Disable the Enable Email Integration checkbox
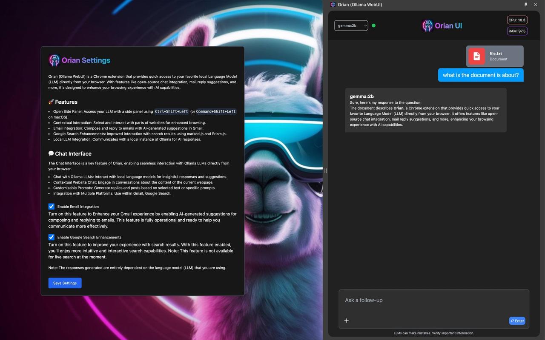Screen dimensions: 545x340 (x=52, y=206)
